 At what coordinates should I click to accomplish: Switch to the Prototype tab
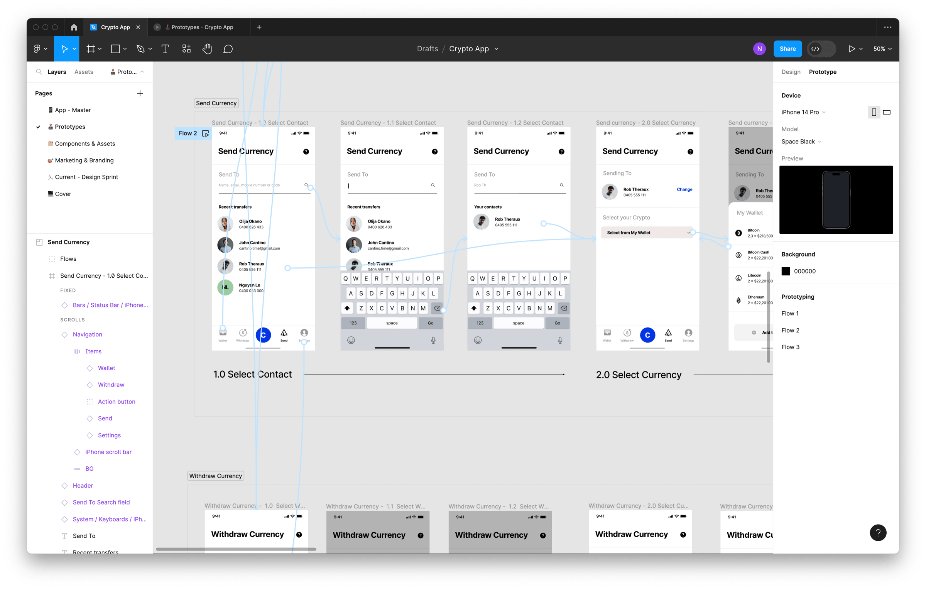pos(822,72)
